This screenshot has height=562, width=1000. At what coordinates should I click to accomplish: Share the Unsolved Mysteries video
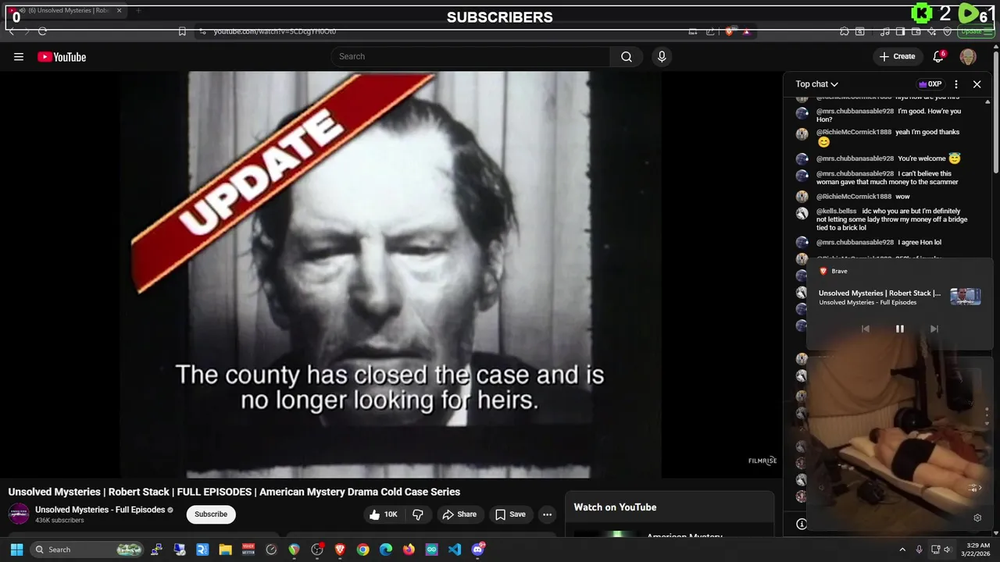click(459, 514)
